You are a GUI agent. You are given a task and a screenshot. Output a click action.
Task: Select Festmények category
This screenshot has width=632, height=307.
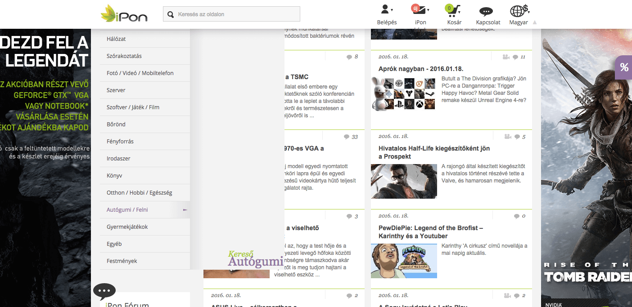click(x=145, y=261)
